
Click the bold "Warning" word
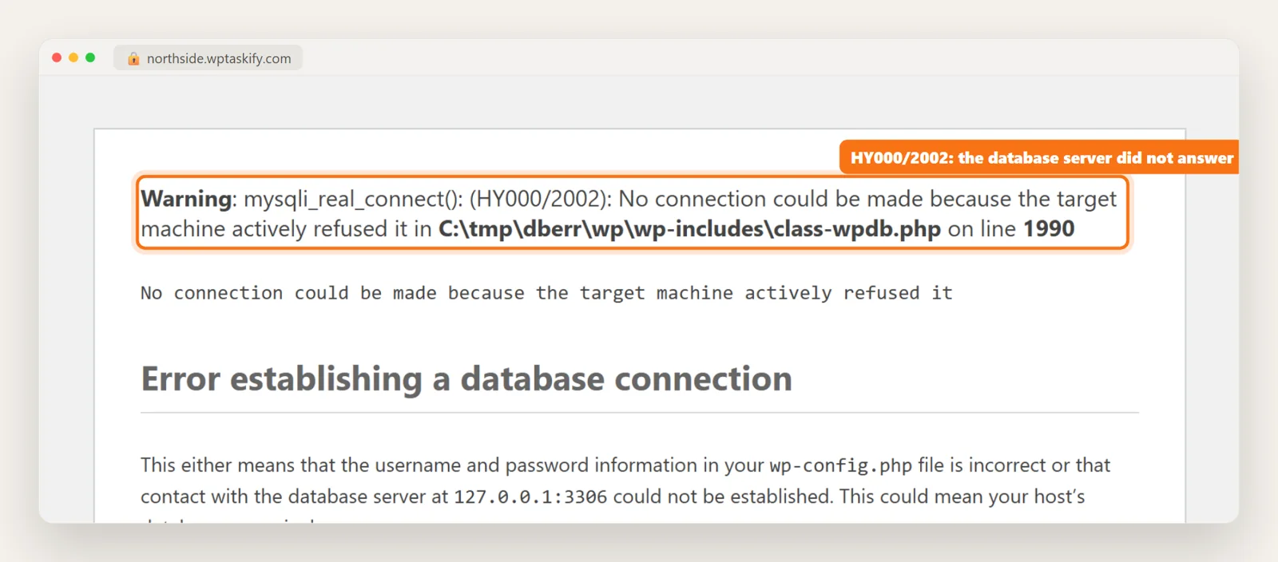[186, 199]
